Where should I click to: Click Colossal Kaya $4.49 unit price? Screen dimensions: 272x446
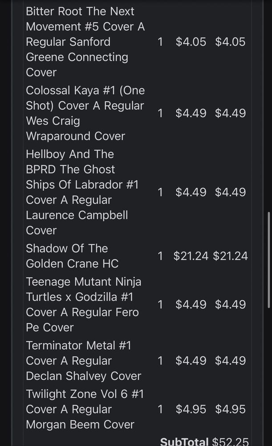[x=191, y=113]
